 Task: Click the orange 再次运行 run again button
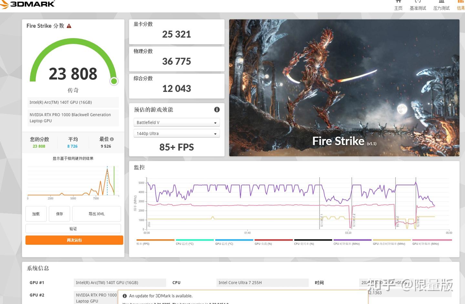(x=74, y=240)
